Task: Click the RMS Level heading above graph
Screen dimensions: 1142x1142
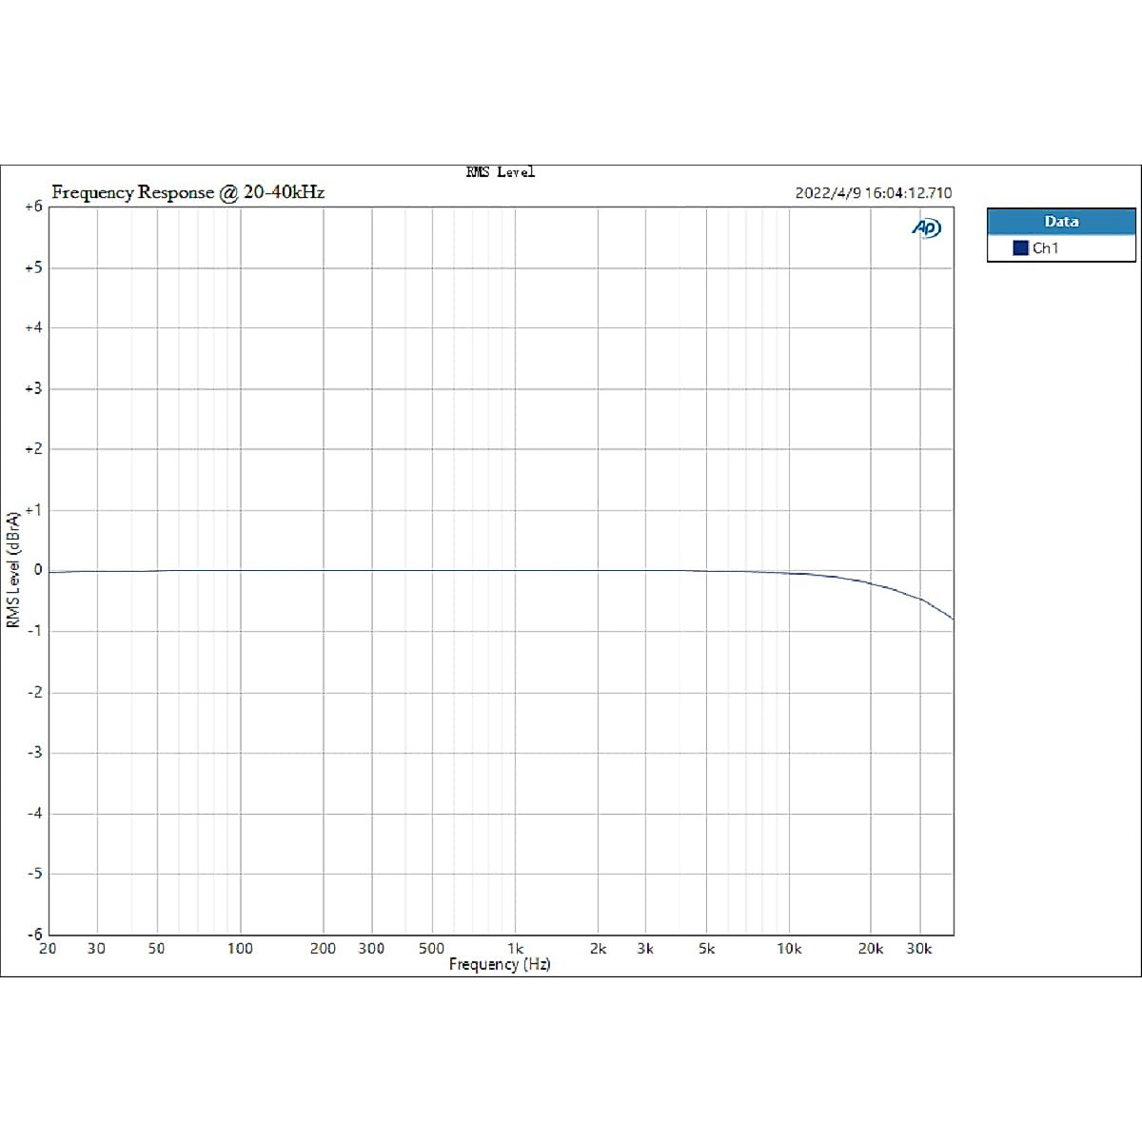Action: (500, 172)
